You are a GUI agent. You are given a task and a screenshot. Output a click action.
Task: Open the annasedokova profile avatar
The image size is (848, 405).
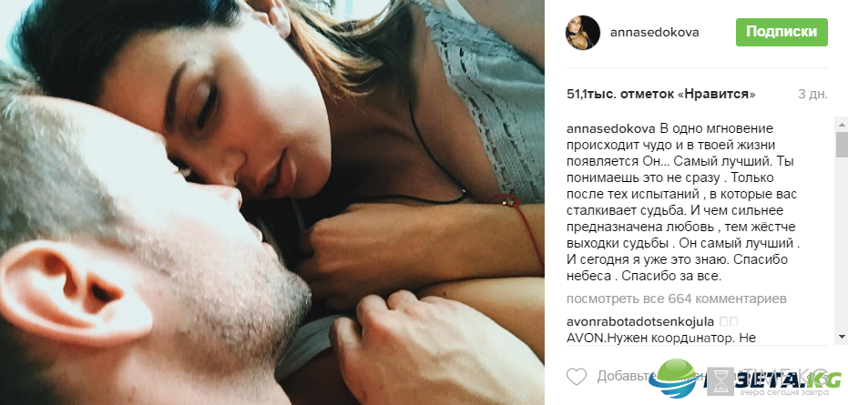pos(582,33)
